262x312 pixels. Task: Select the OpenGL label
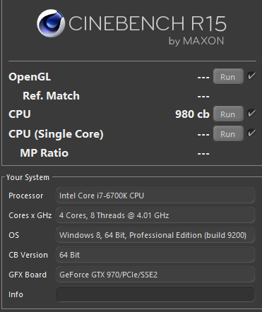coord(30,77)
